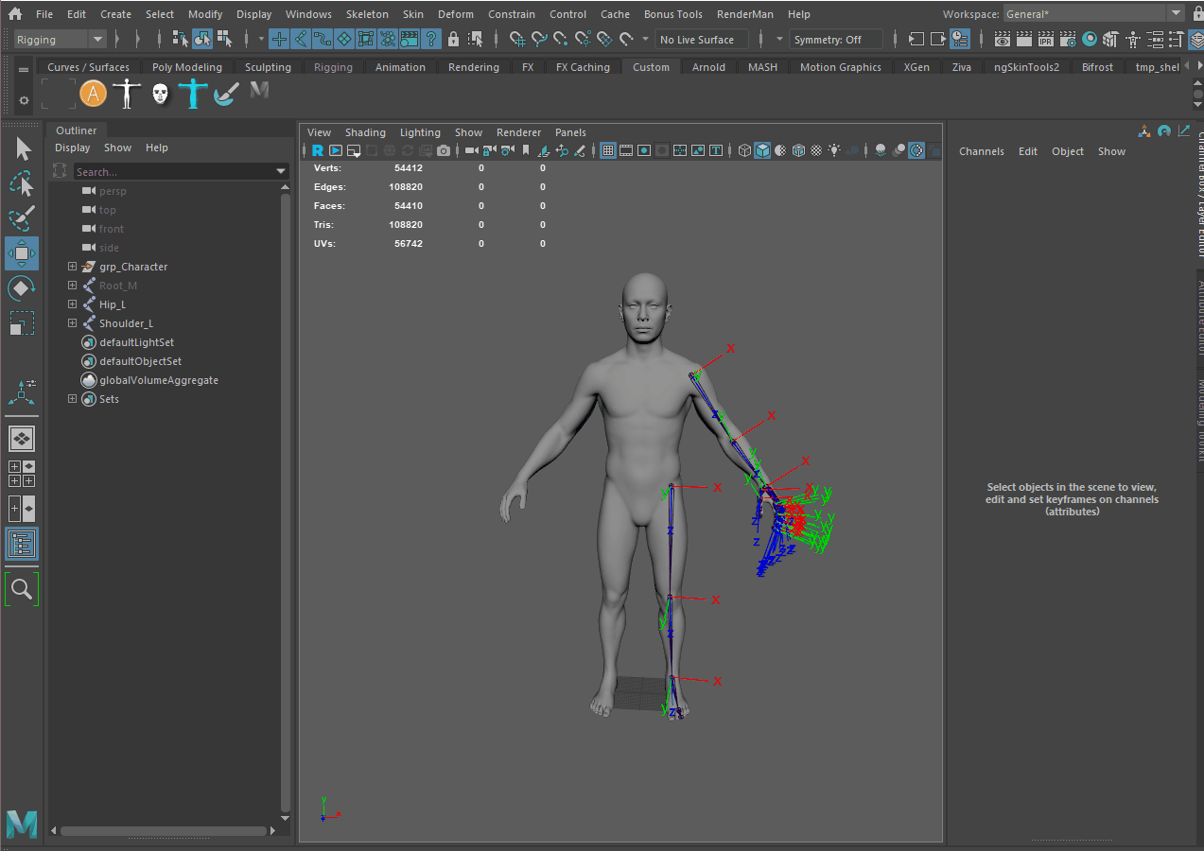Screen dimensions: 1204x851
Task: Click the white human figure shelf icon
Action: pyautogui.click(x=126, y=94)
